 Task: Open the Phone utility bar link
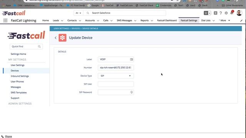8,136
